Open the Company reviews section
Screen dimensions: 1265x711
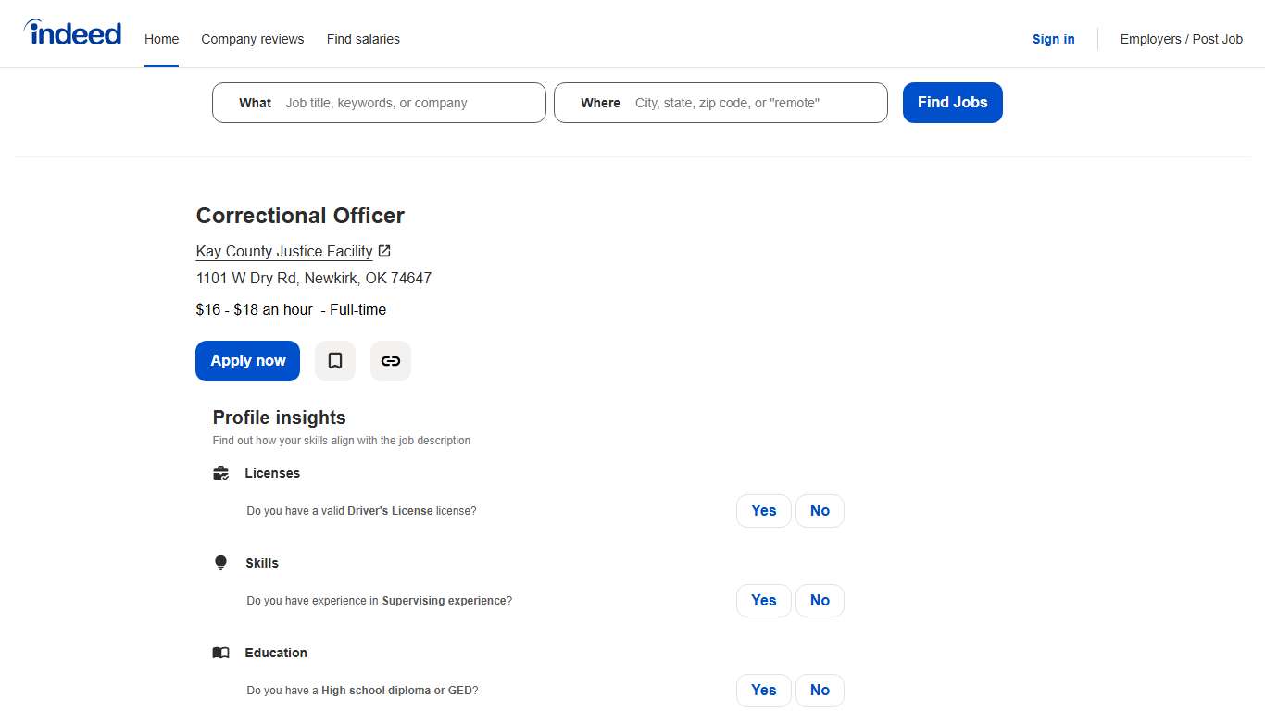tap(252, 39)
